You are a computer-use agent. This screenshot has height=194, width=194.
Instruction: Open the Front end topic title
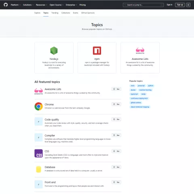tap(50, 182)
